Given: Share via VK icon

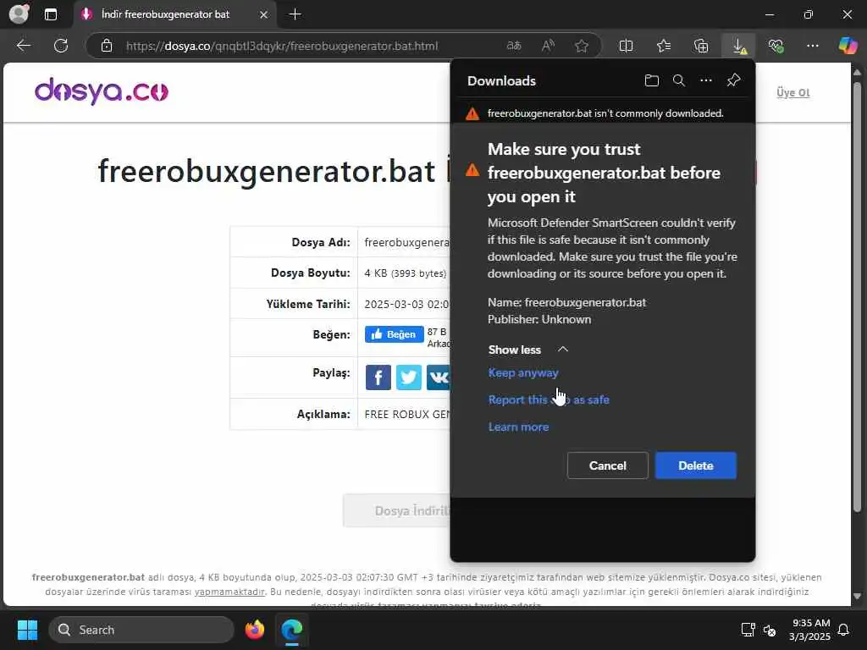Looking at the screenshot, I should (x=439, y=377).
